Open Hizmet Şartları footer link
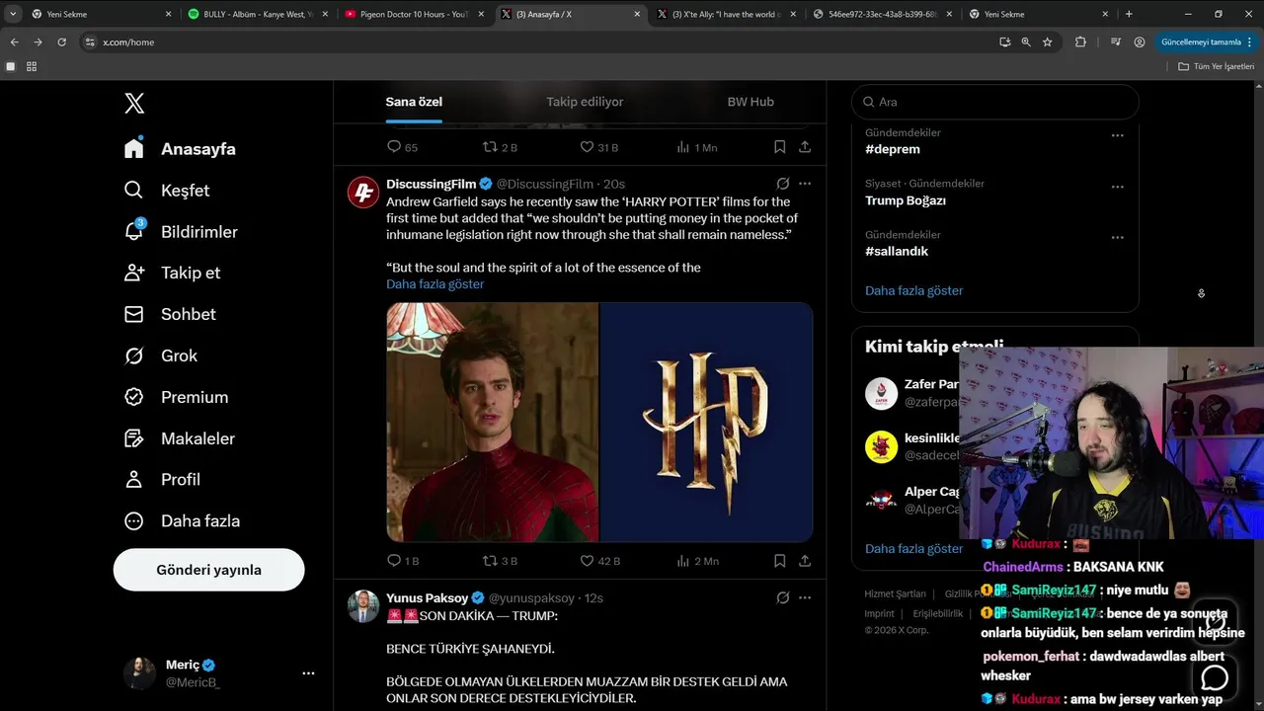The width and height of the screenshot is (1264, 711). click(896, 593)
